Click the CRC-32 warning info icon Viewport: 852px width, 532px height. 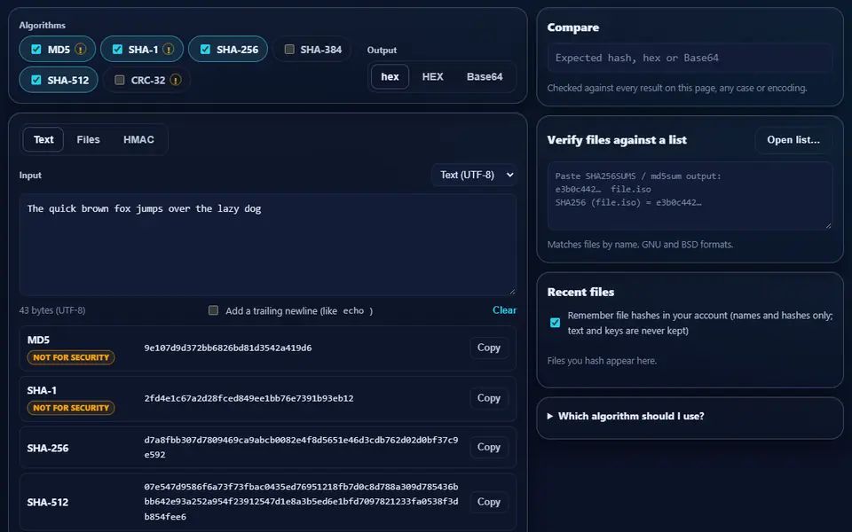pos(176,80)
